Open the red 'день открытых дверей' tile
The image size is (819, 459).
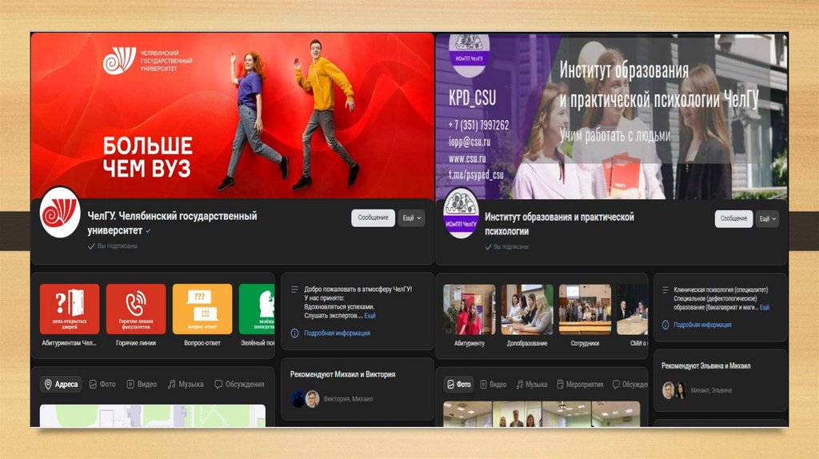click(x=70, y=309)
